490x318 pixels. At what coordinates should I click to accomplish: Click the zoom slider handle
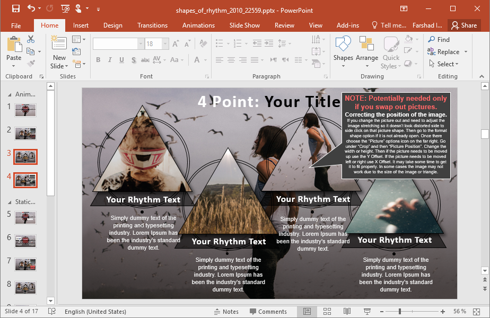[399, 311]
